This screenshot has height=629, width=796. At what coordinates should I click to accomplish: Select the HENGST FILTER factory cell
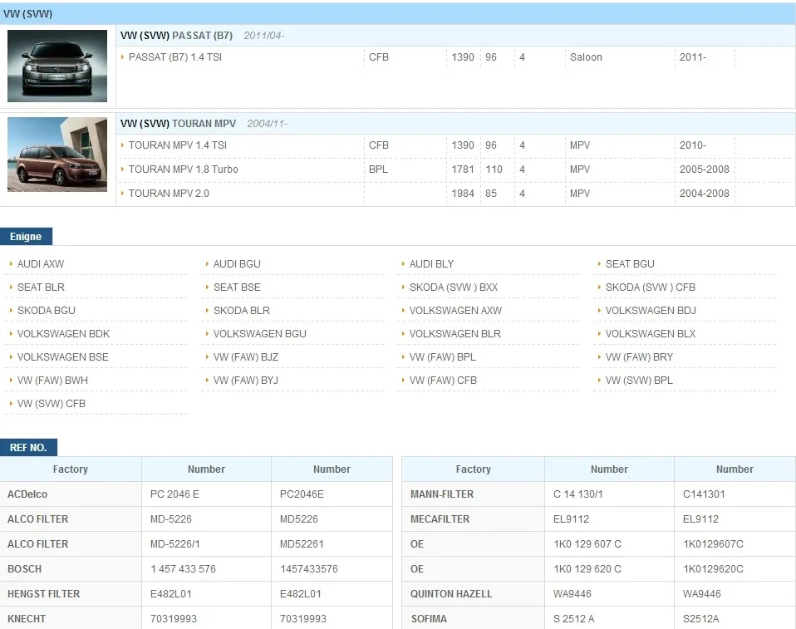(71, 594)
